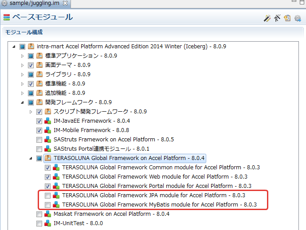Screen dimensions: 306x230
Task: Click the module icon beside TERASOLUNA Common module
Action: point(56,168)
